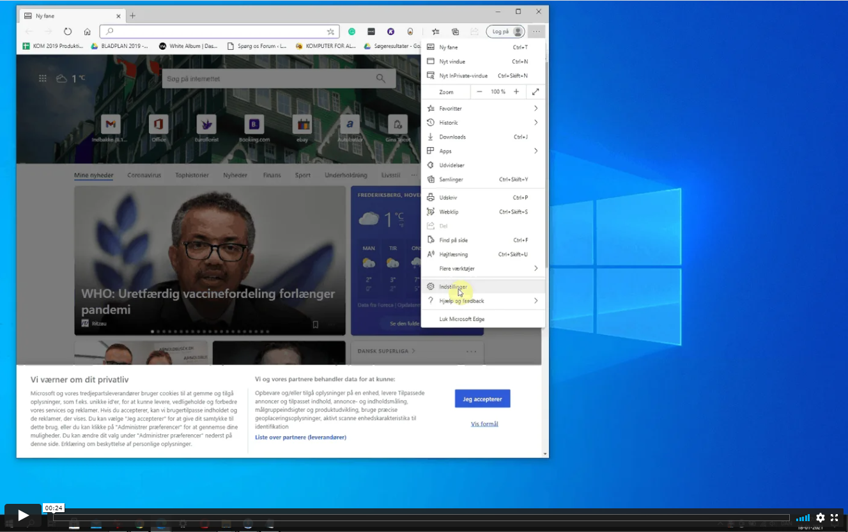Viewport: 848px width, 532px height.
Task: Open the Vis formål link
Action: (x=484, y=424)
